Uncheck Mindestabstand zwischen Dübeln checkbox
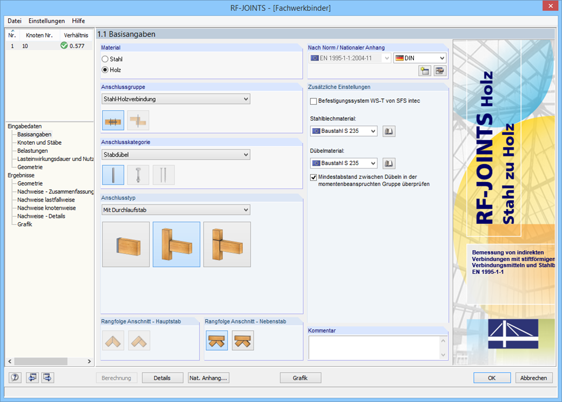This screenshot has width=562, height=402. click(313, 177)
